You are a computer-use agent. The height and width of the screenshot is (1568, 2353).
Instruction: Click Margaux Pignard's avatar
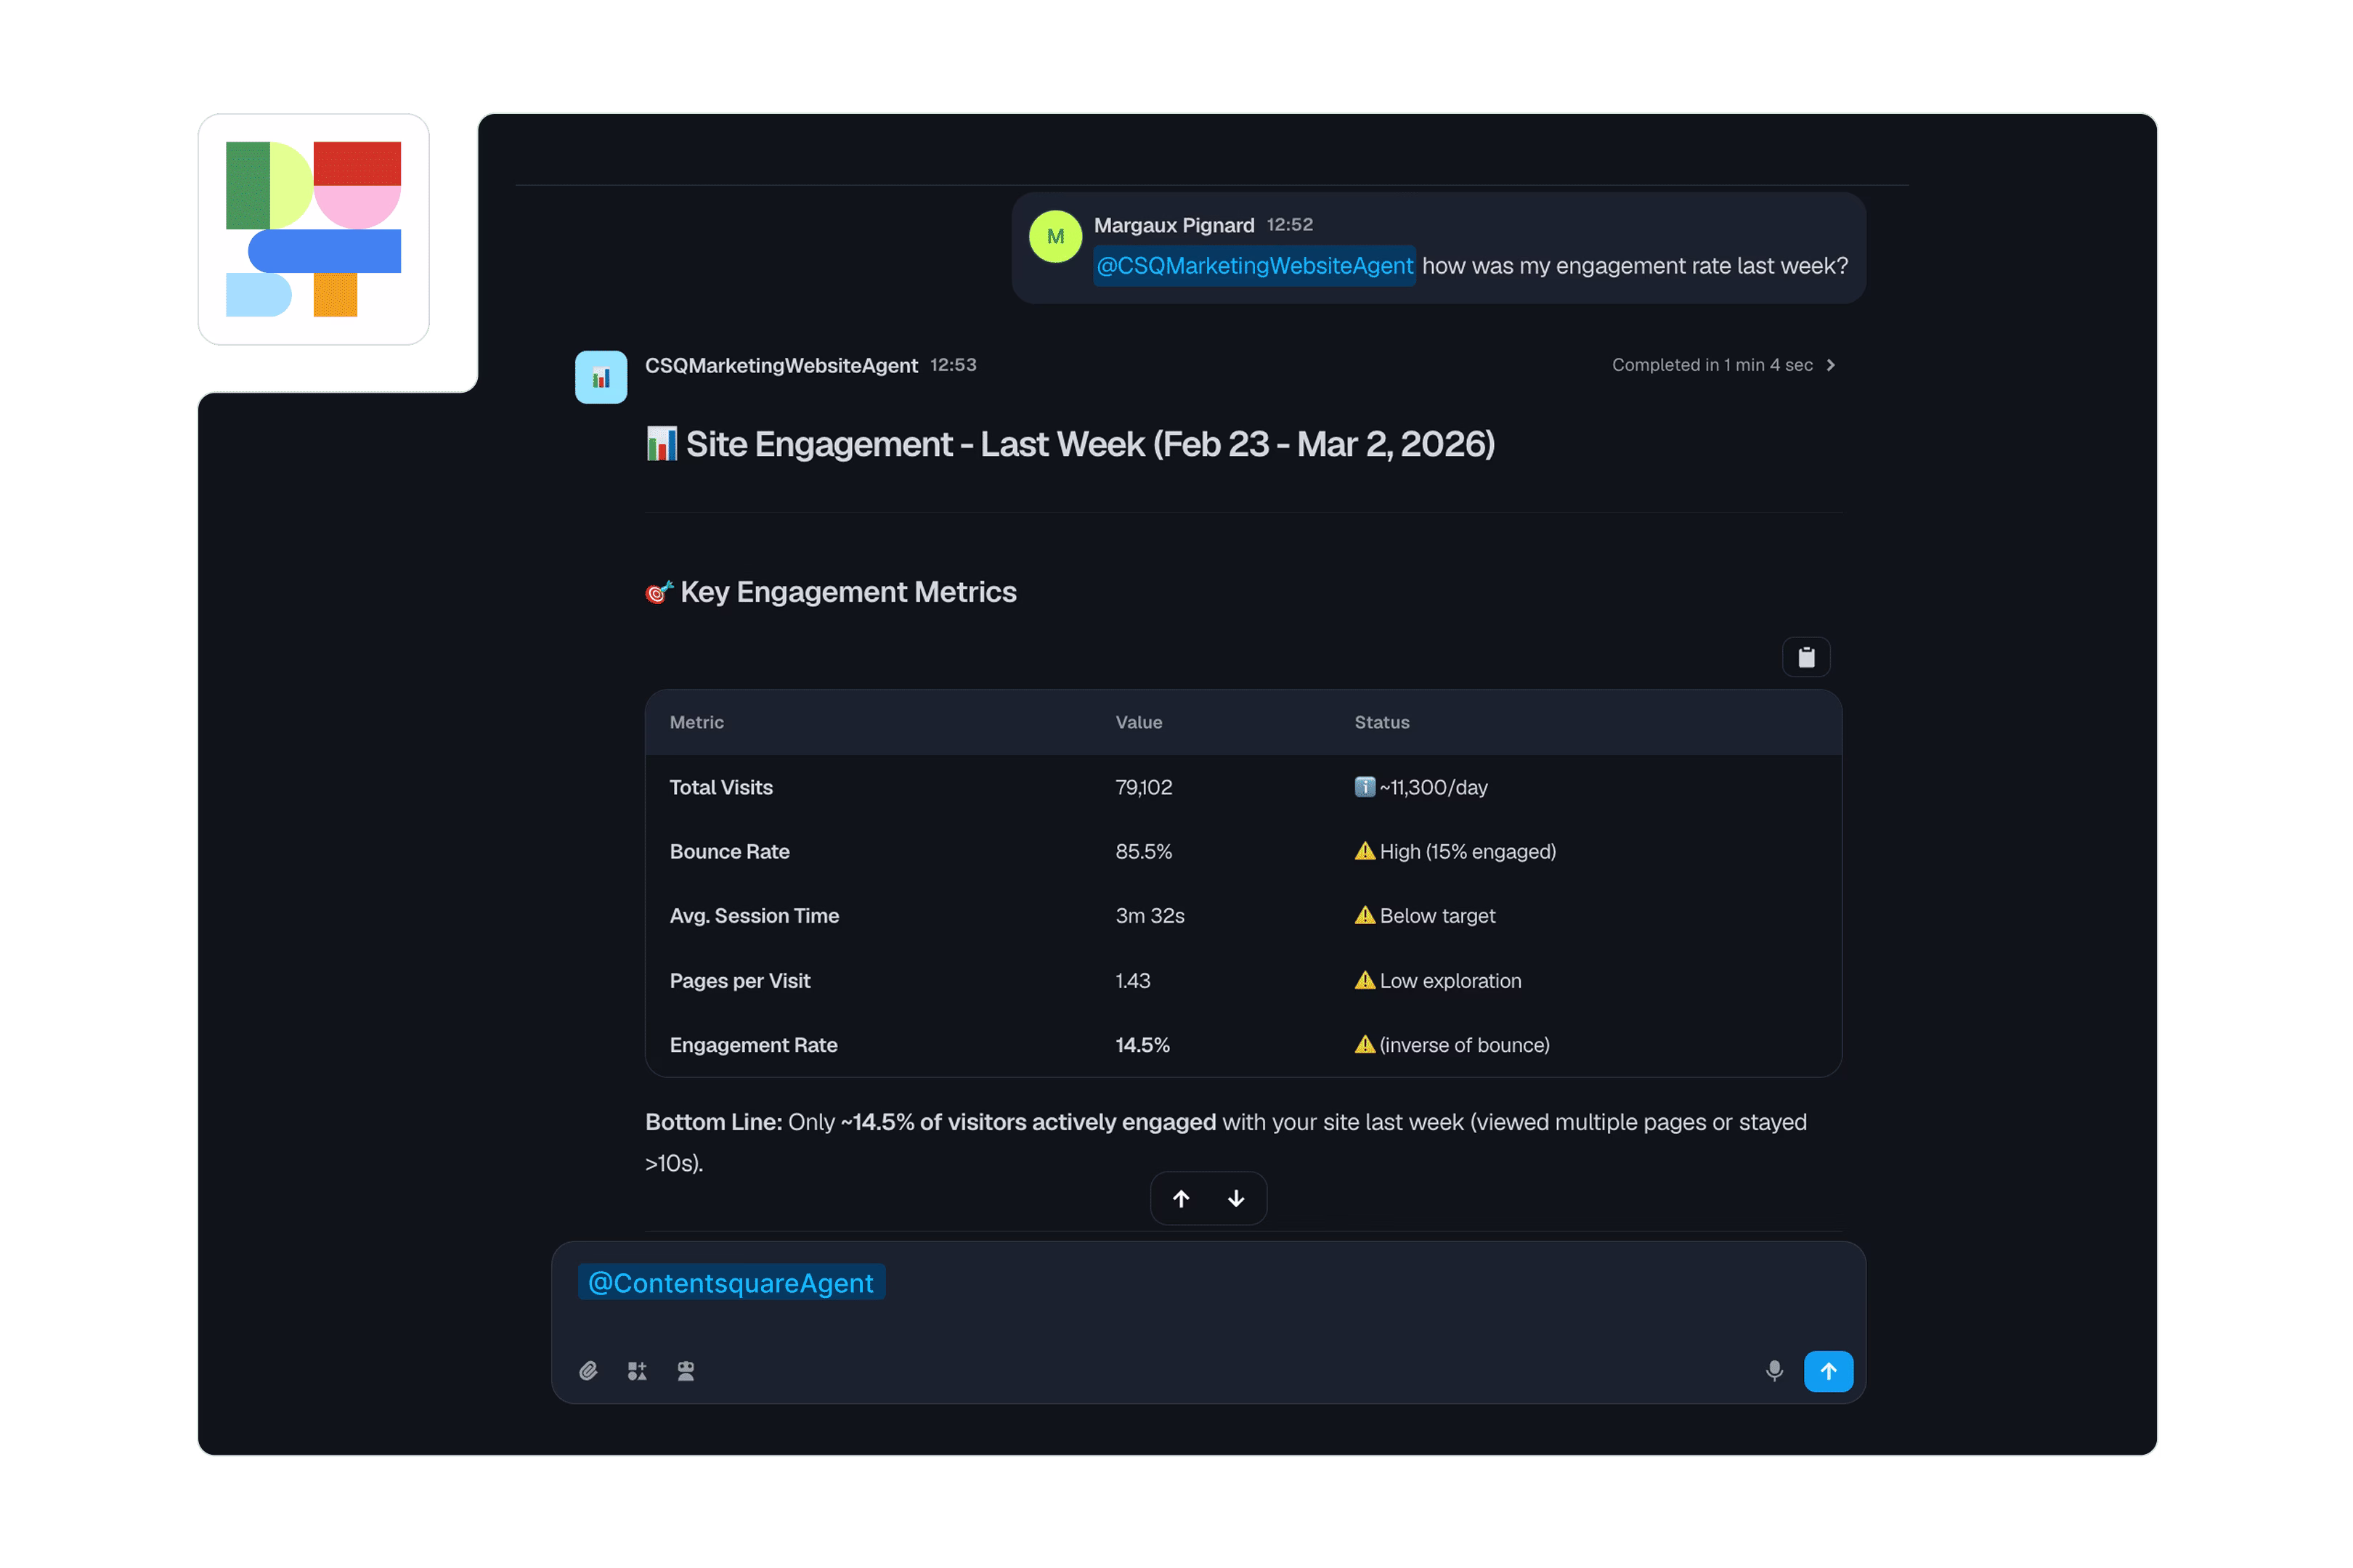[1055, 236]
